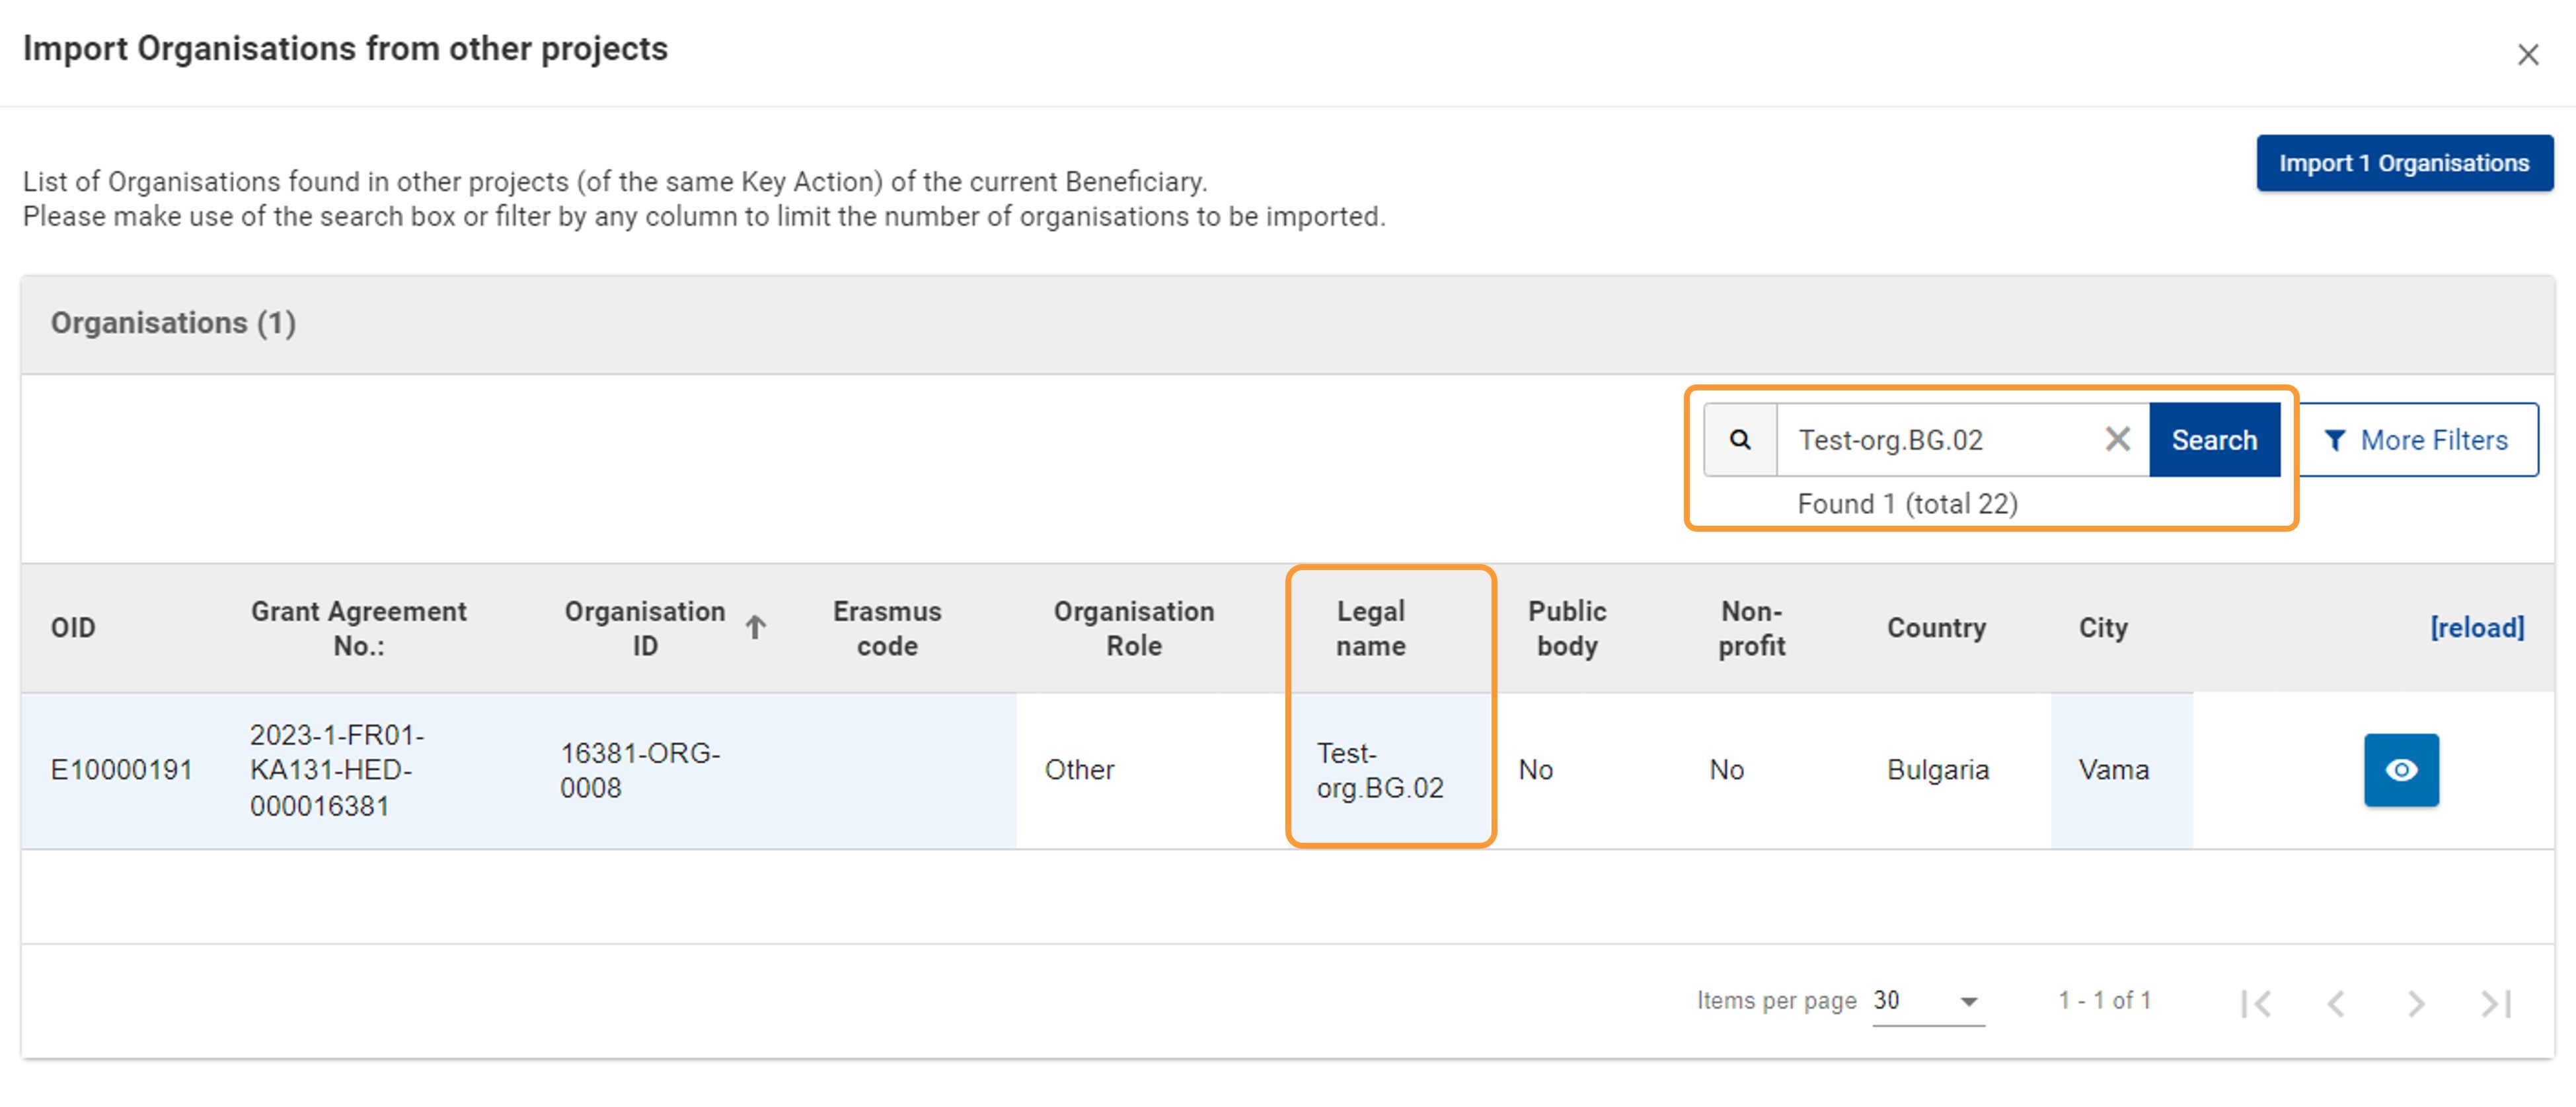View organisation details with eye icon
2576x1107 pixels.
tap(2401, 769)
